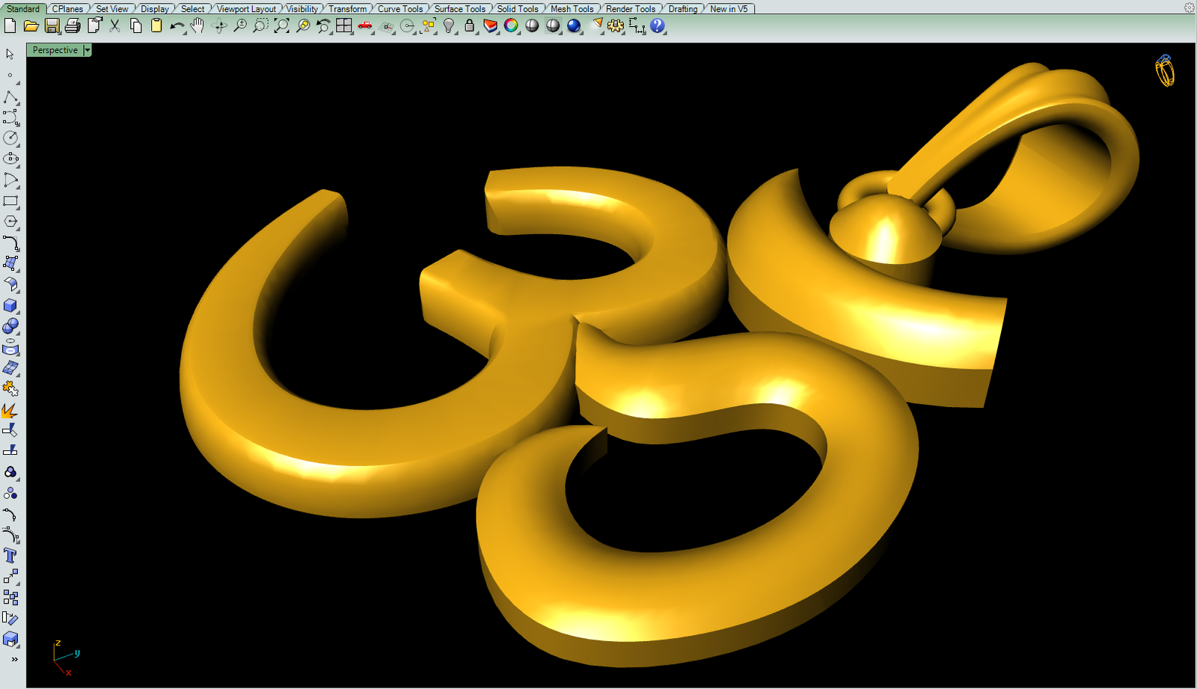The width and height of the screenshot is (1197, 689).
Task: Paste from clipboard icon
Action: click(x=156, y=25)
